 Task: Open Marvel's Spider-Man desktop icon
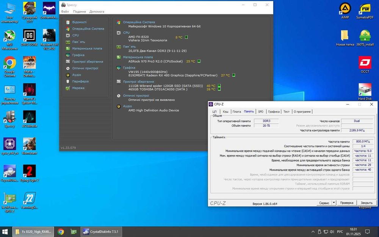tap(30, 94)
